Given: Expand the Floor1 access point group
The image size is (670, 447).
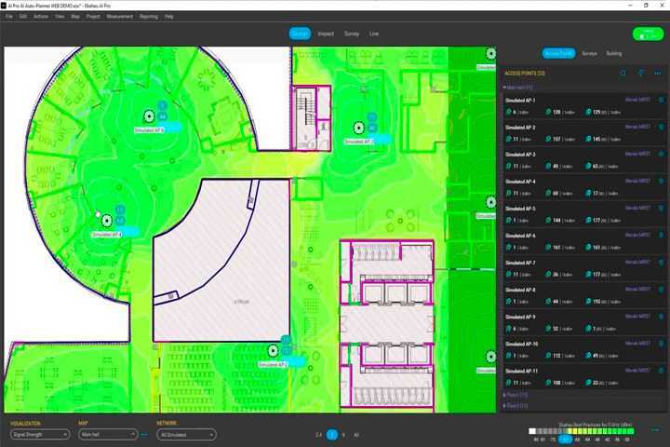Looking at the screenshot, I should [x=516, y=395].
